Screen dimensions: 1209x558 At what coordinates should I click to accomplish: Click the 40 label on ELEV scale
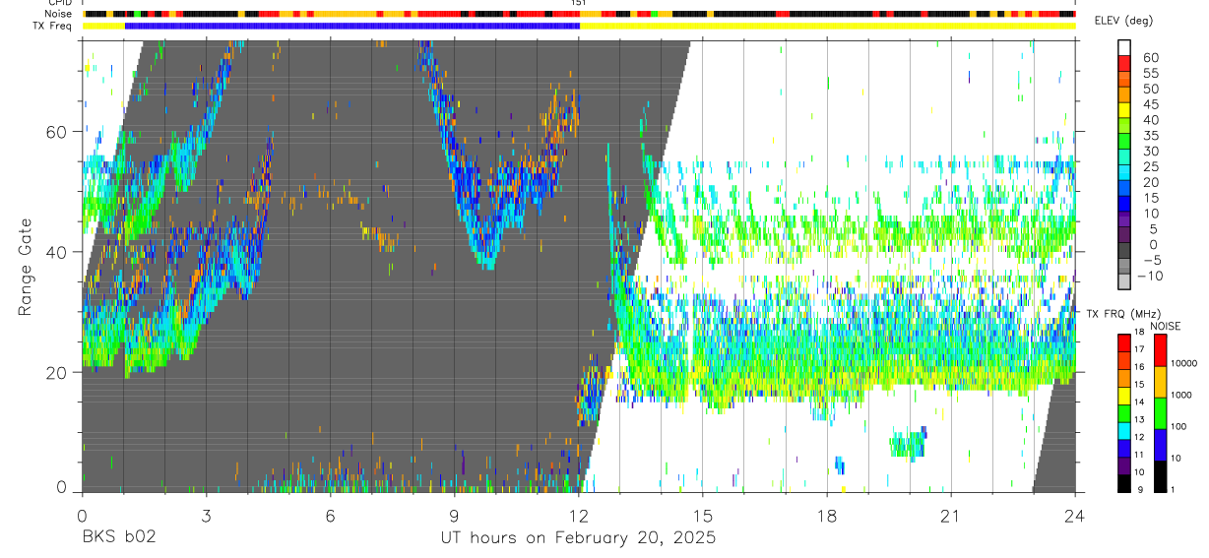1149,120
